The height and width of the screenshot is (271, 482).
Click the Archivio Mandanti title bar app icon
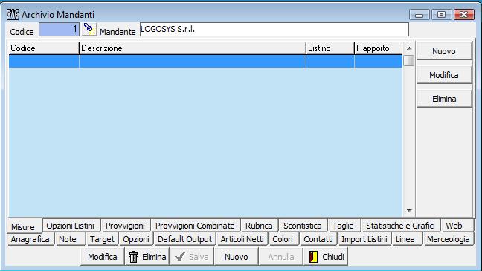click(x=13, y=14)
